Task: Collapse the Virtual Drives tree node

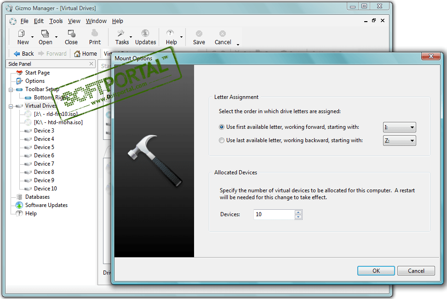Action: pyautogui.click(x=11, y=106)
